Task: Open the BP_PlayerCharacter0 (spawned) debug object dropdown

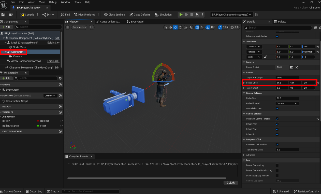Action: coord(232,15)
